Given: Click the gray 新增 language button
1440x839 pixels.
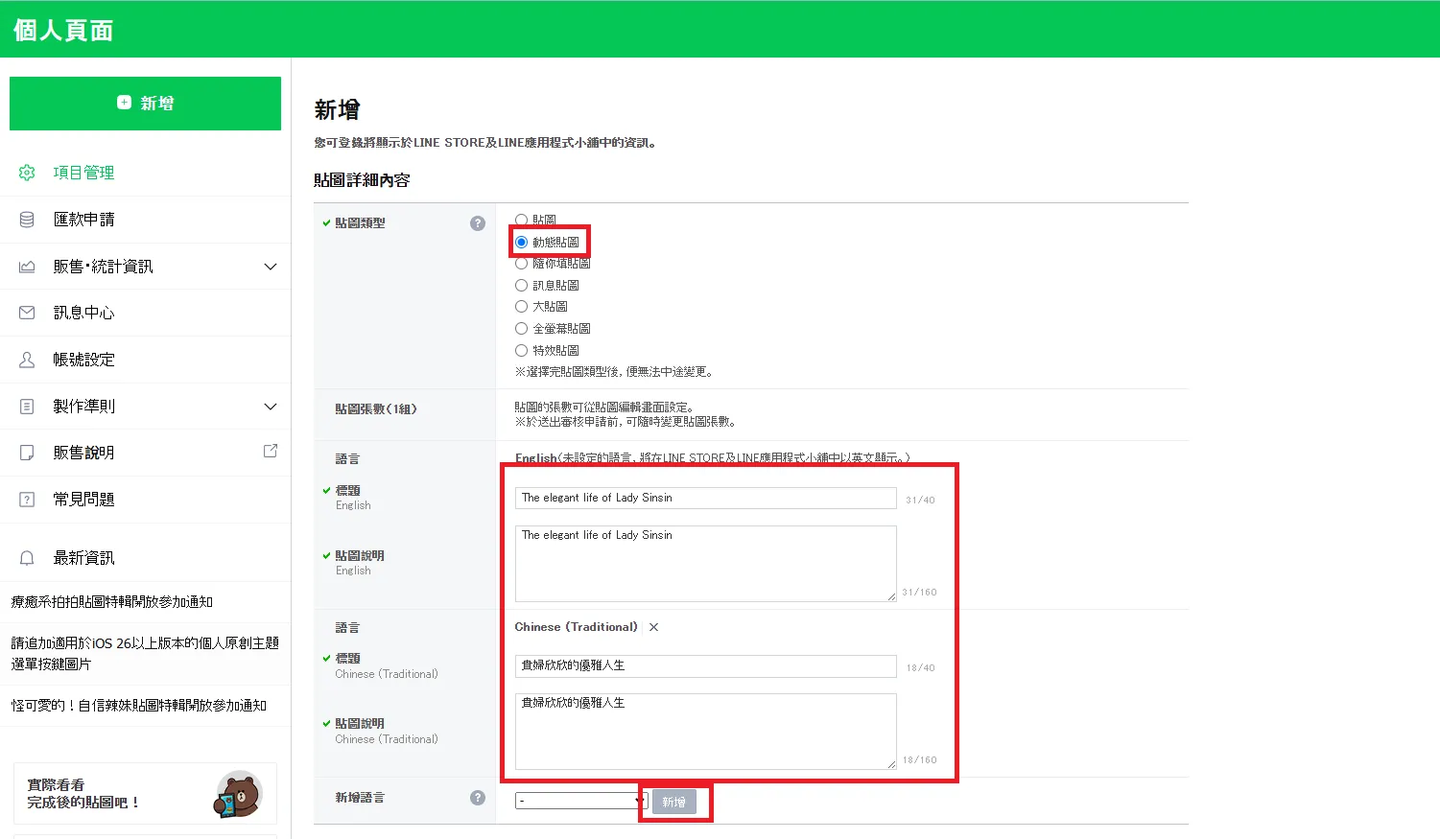Looking at the screenshot, I should pos(674,802).
